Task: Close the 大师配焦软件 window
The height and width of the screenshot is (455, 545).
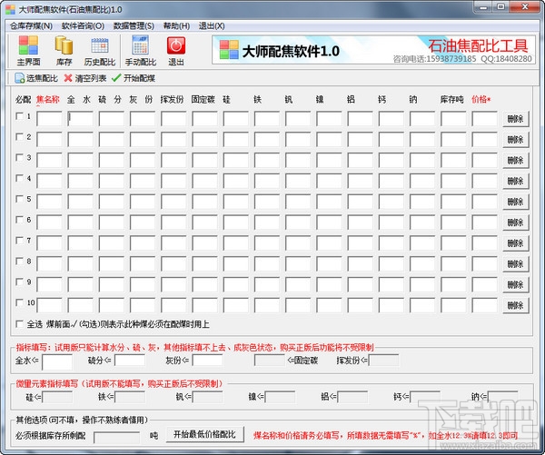Action: (525, 7)
